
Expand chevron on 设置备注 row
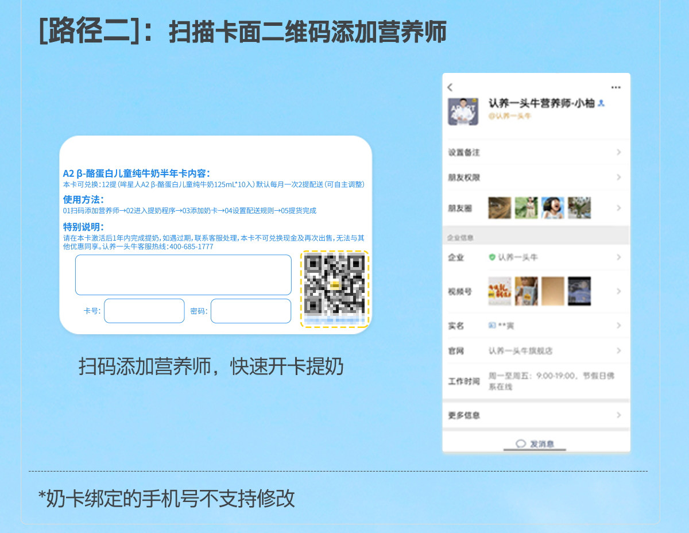pyautogui.click(x=619, y=152)
